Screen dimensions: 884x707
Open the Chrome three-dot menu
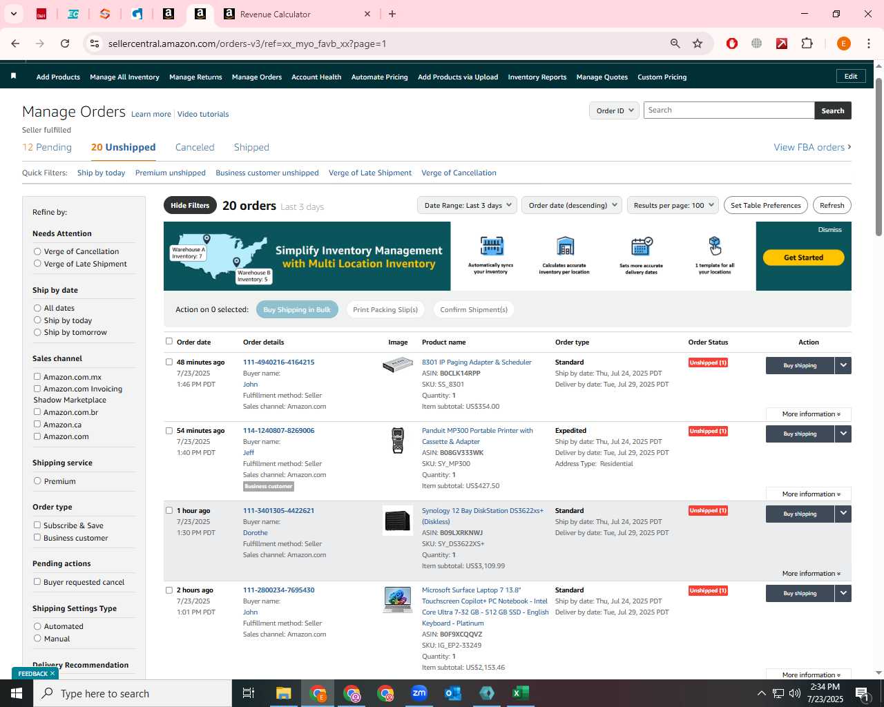coord(869,43)
